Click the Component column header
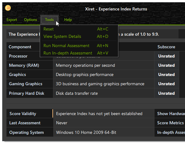Screen dimensions: 185x144 pyautogui.click(x=20, y=47)
